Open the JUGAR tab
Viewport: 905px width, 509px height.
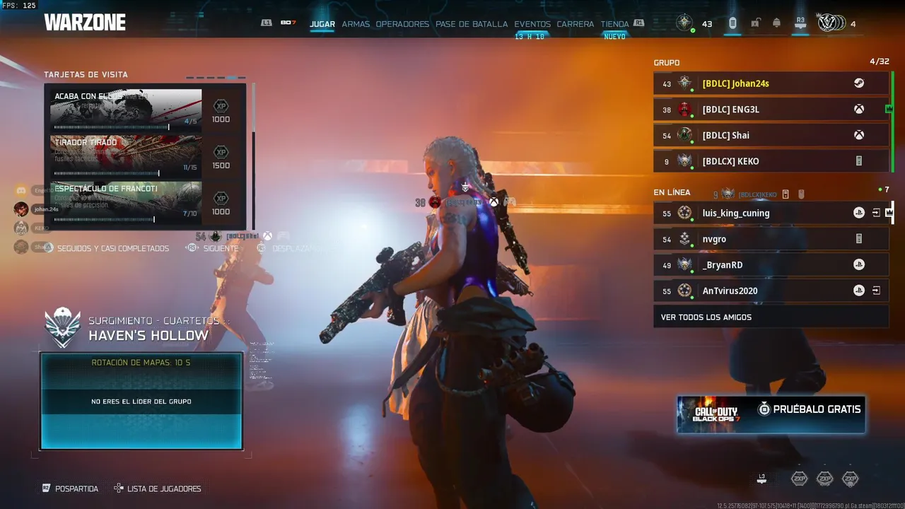322,24
